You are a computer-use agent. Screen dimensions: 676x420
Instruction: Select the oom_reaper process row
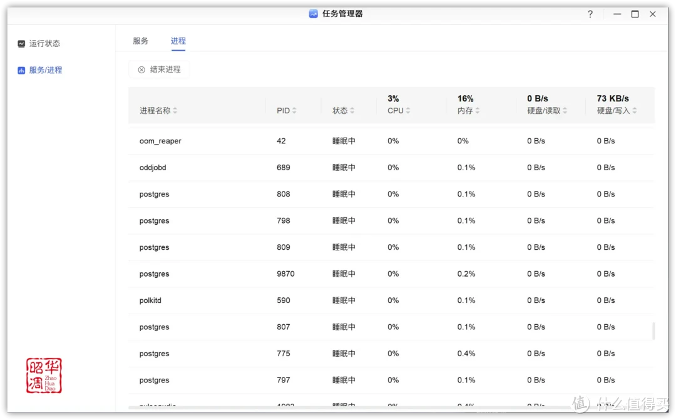pos(160,141)
